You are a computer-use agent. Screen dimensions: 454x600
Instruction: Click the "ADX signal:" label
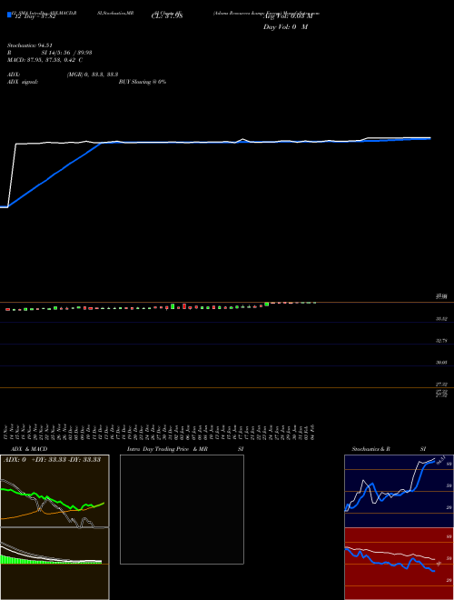23,82
